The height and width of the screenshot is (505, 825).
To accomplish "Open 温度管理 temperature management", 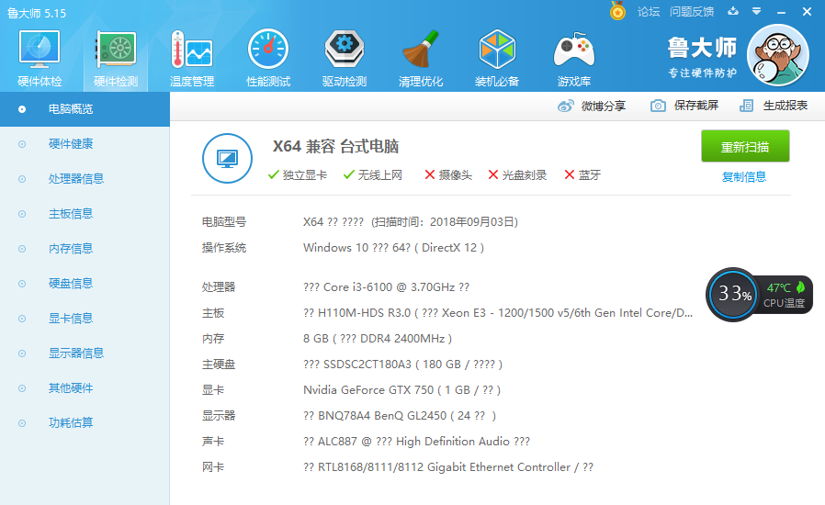I will click(191, 59).
